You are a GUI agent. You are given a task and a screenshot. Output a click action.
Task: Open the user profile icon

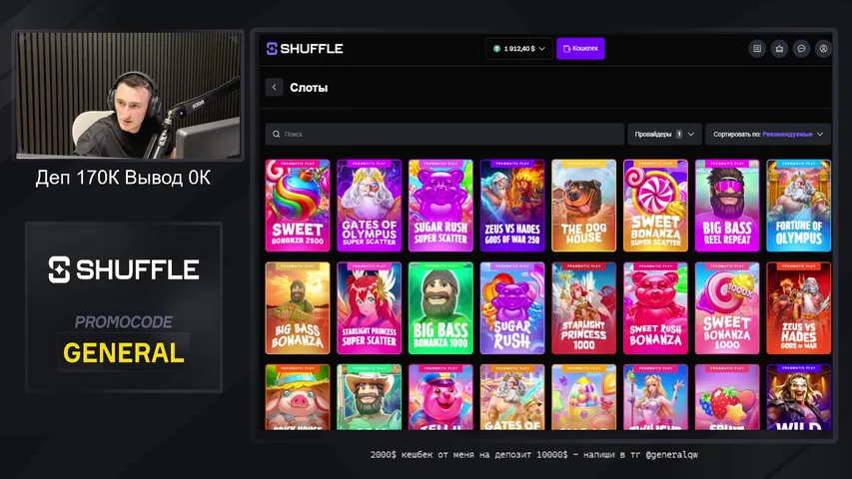point(824,49)
